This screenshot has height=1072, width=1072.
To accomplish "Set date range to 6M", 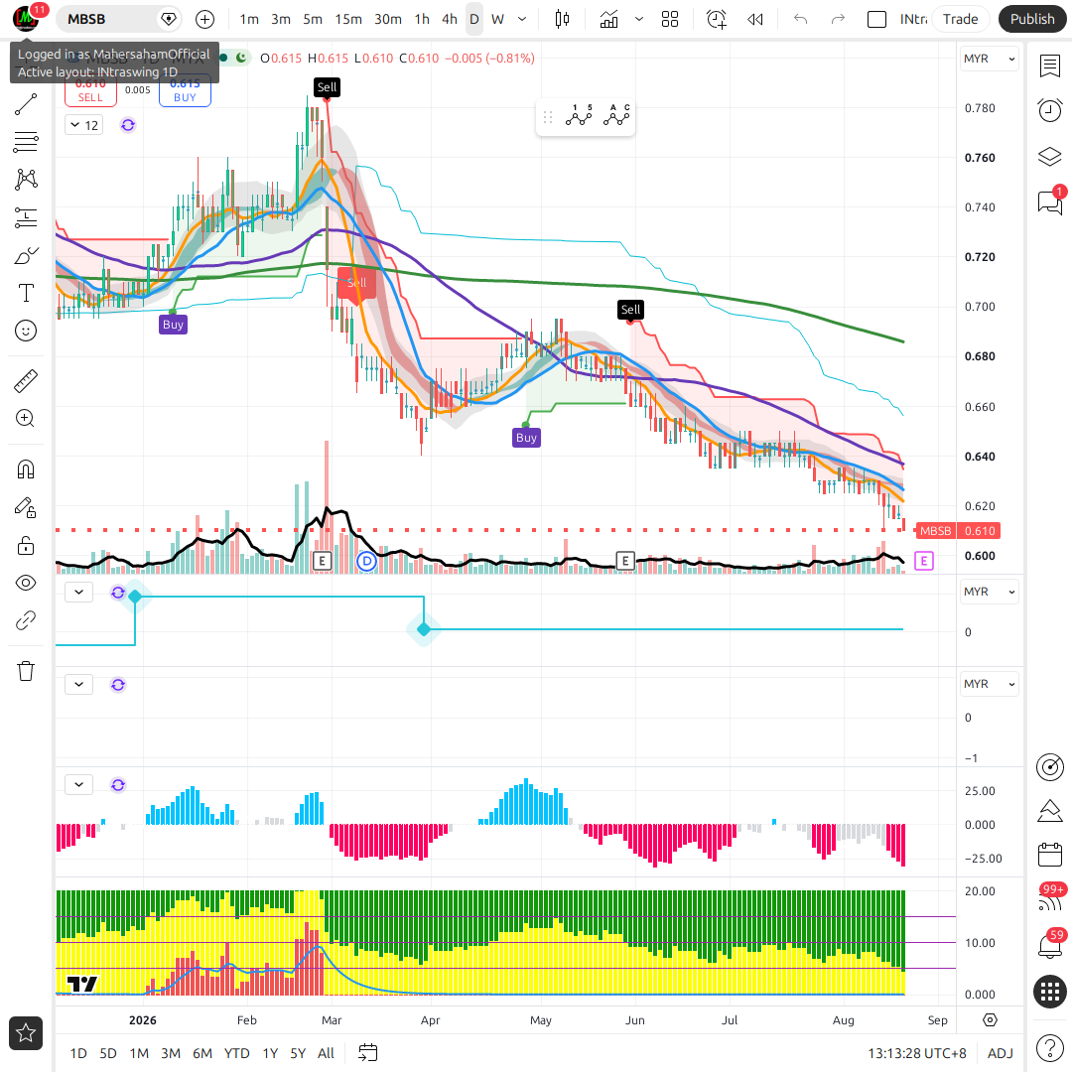I will (x=202, y=1053).
